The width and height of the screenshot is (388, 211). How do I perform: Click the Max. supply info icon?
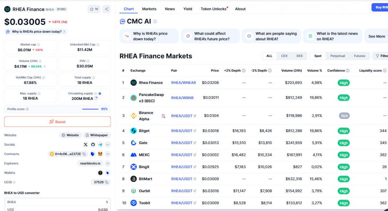(x=39, y=93)
